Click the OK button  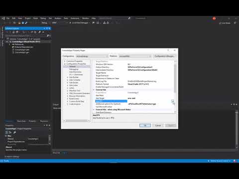(145, 125)
